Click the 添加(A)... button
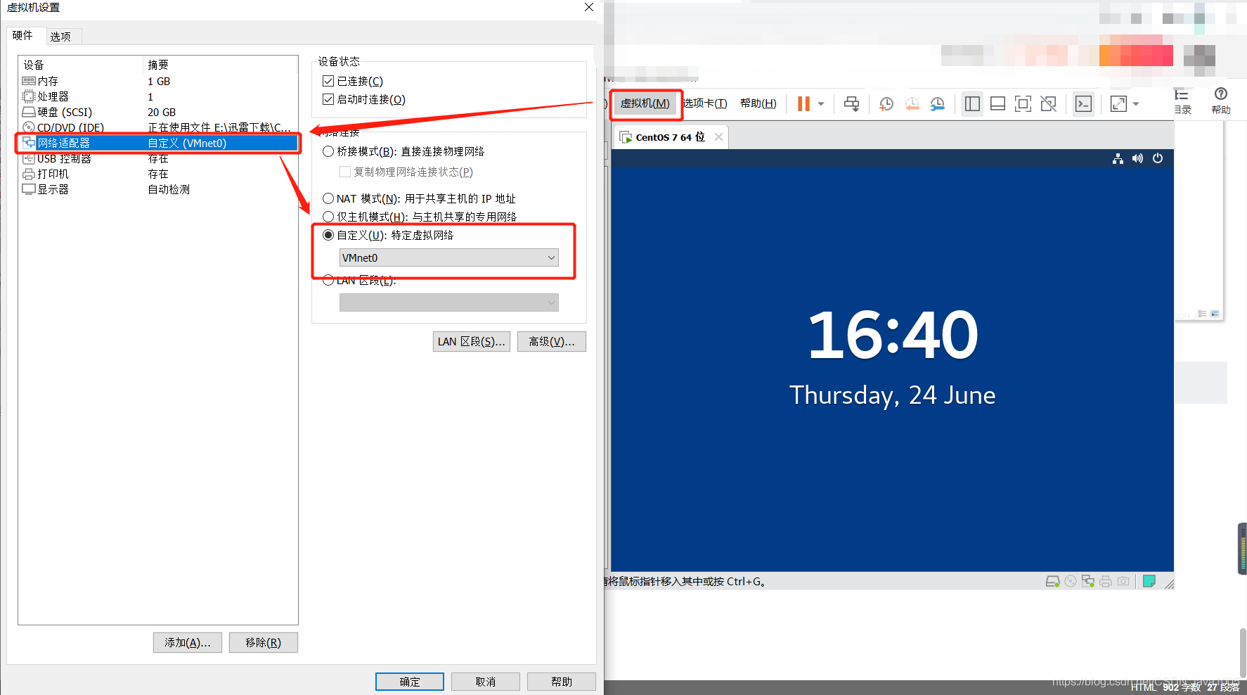This screenshot has width=1247, height=695. (x=188, y=642)
